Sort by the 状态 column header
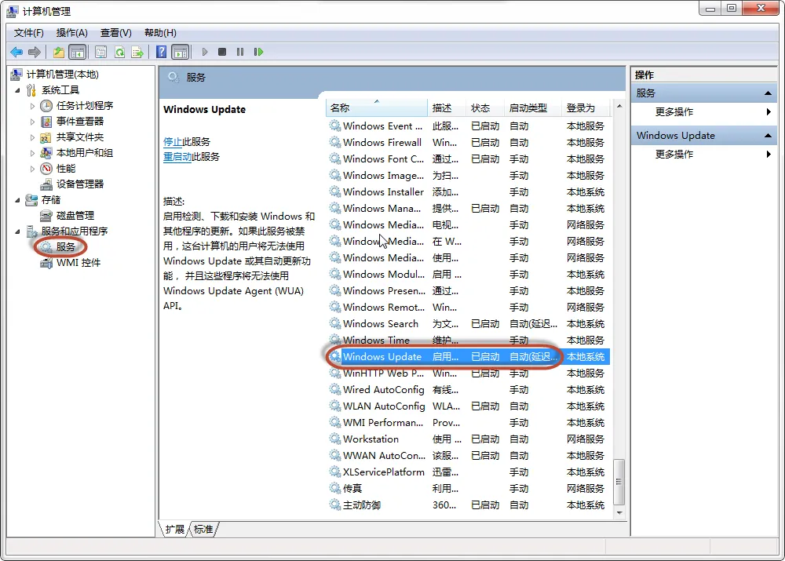 [x=486, y=107]
